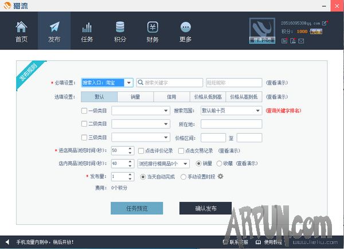Expand the 搜索入口 淘宝 dropdown
This screenshot has width=344, height=249.
(x=129, y=82)
